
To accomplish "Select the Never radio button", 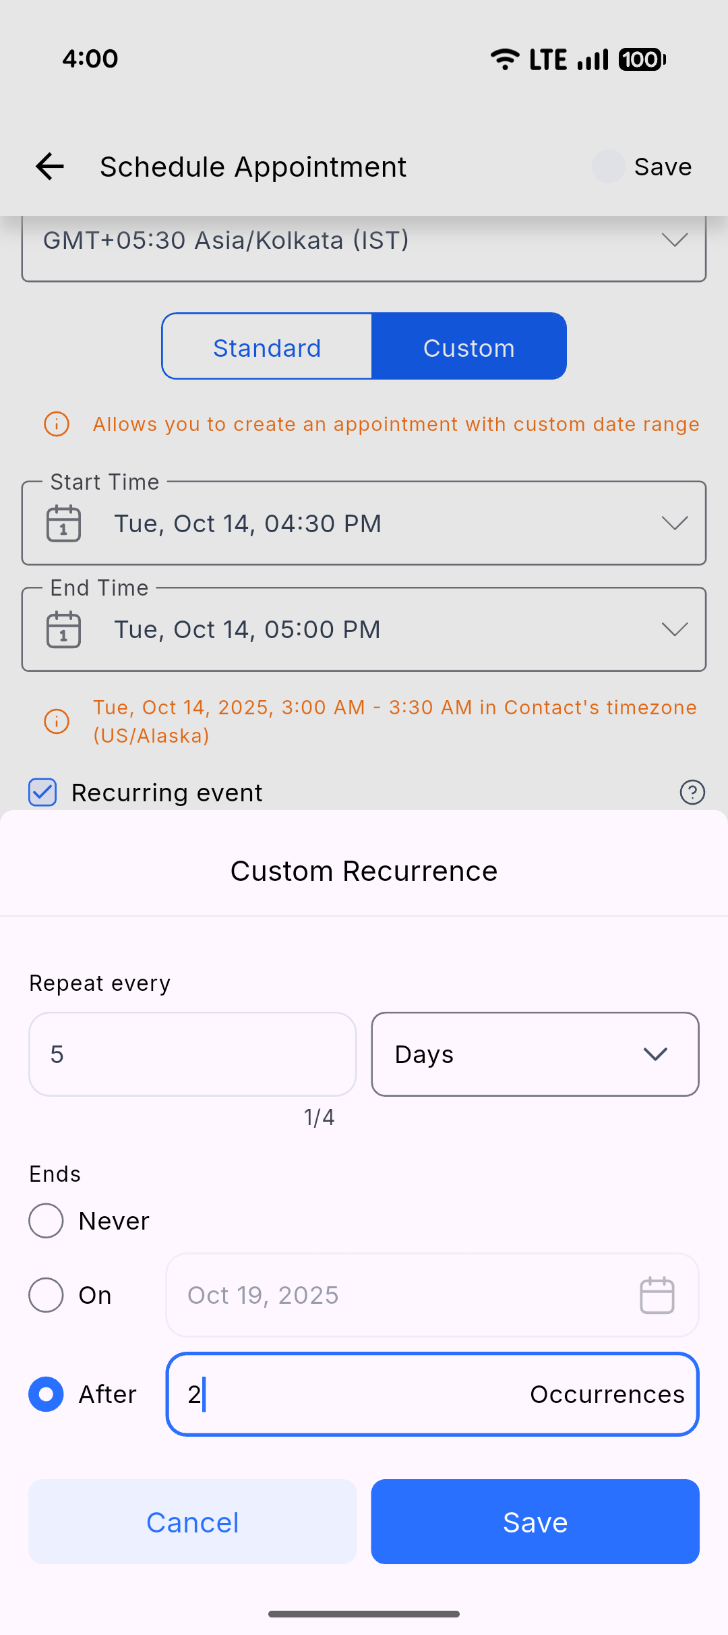I will tap(47, 1221).
